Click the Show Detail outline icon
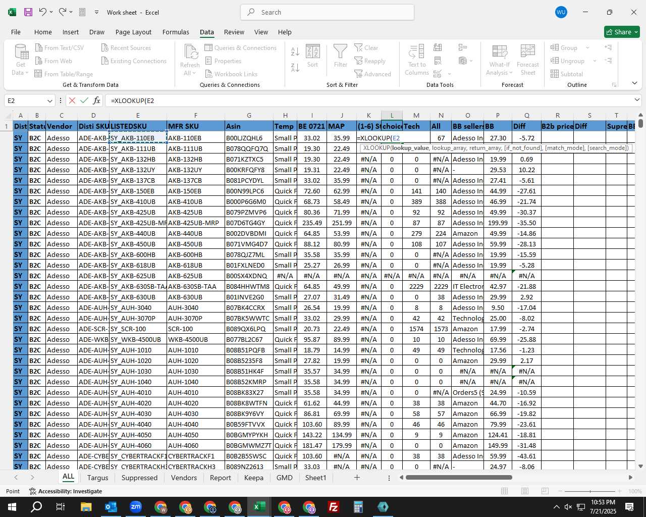Viewport: 646px width, 517px height. click(609, 47)
